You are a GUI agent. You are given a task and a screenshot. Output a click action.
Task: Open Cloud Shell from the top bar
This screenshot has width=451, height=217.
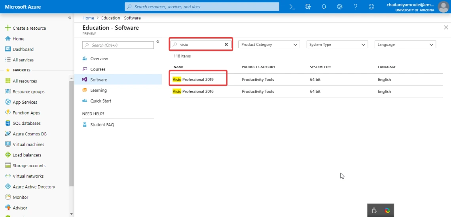tap(292, 7)
